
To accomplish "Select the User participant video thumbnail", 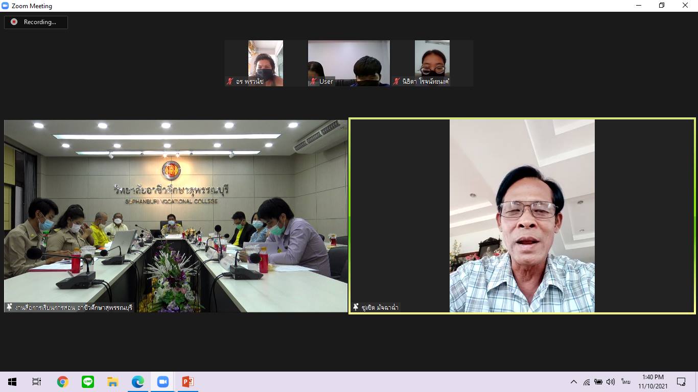I will point(349,63).
